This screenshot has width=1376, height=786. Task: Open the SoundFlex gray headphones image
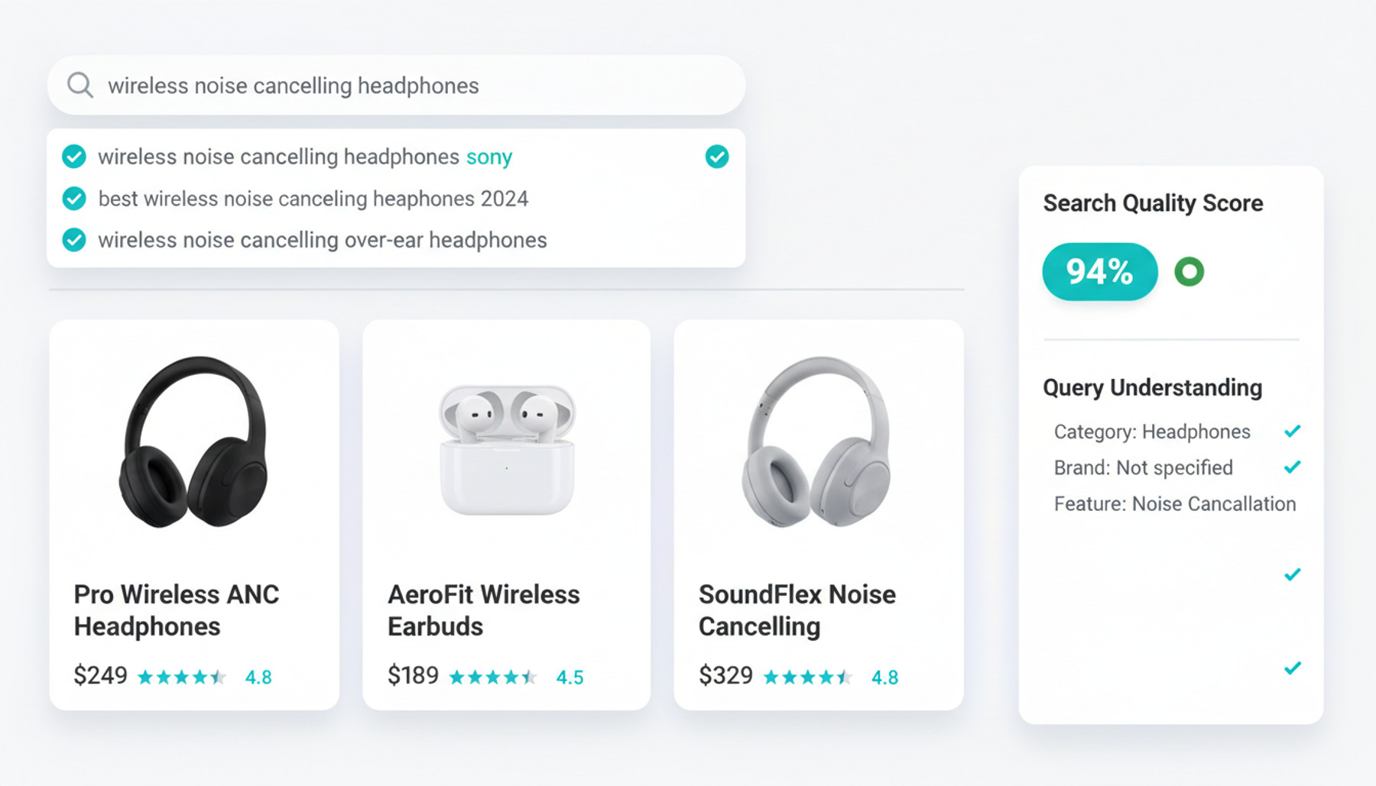816,442
